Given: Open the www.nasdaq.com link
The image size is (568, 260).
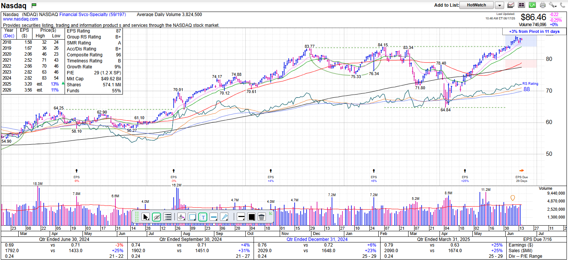Looking at the screenshot, I should pos(21,19).
